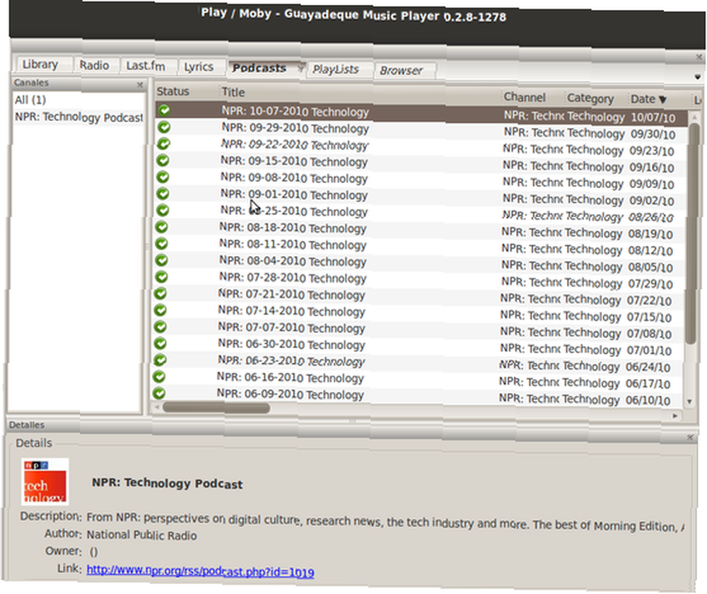The height and width of the screenshot is (594, 707).
Task: Click status icon for NPR: 07-28-2010 Technology
Action: [161, 277]
